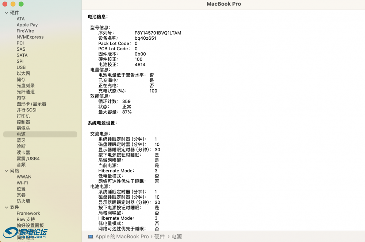This screenshot has height=242, width=365.
Task: Open 储存 sidebar entry
Action: (x=21, y=79)
